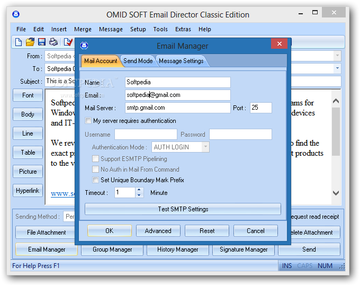Click the www hyperlink in message body
The image size is (360, 286).
point(63,193)
